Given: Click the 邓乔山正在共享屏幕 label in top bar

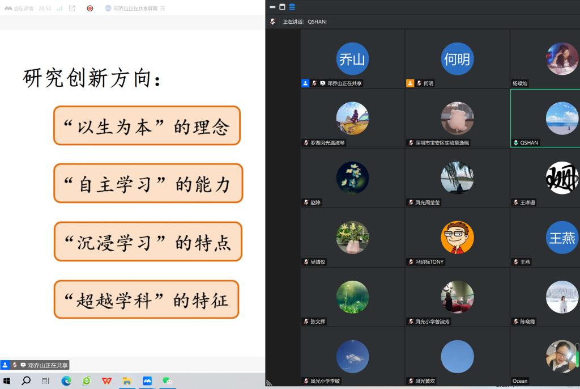Looking at the screenshot, I should coord(135,8).
